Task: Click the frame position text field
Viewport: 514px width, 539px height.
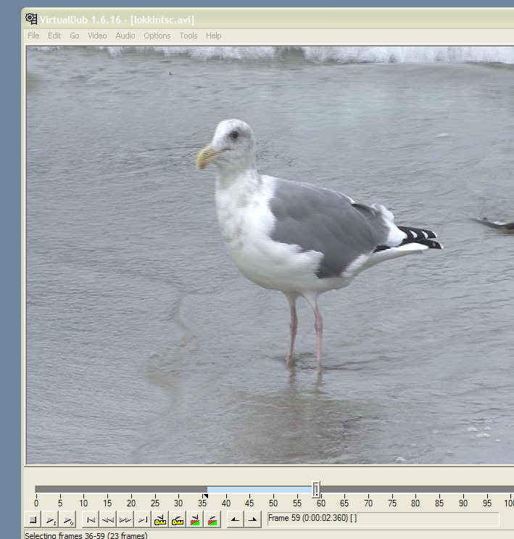Action: 382,519
